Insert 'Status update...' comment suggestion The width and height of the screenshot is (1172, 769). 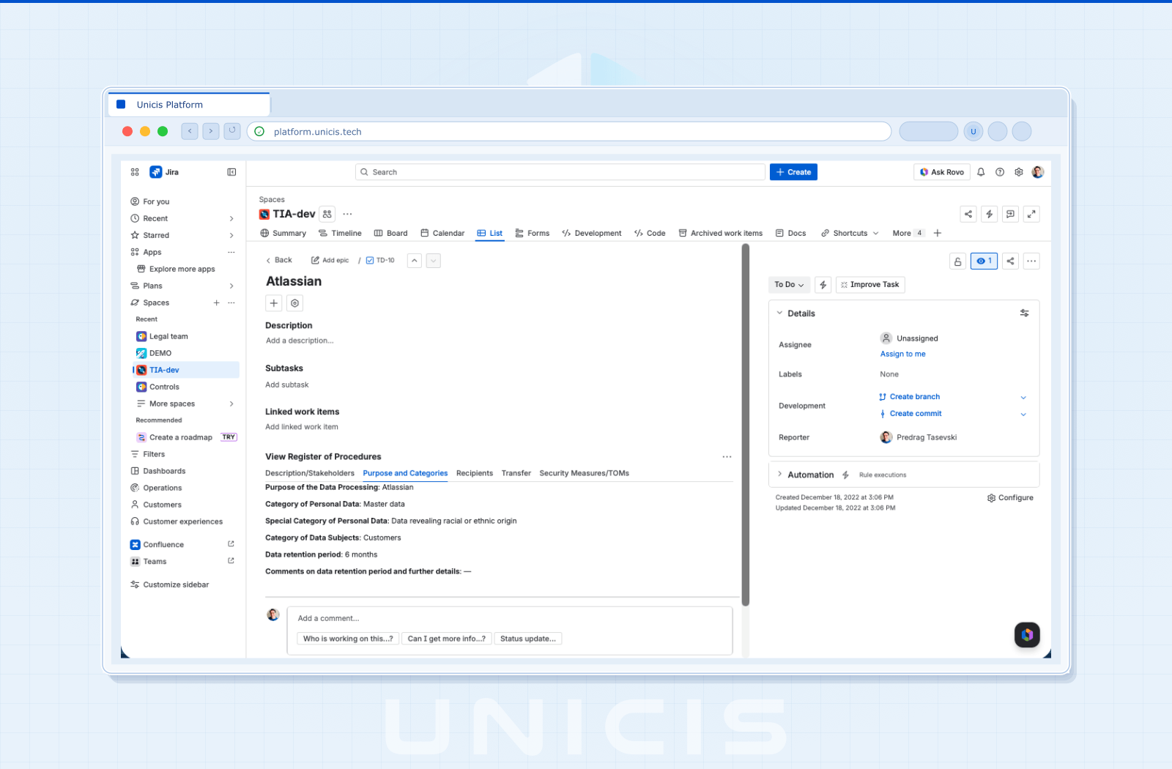[528, 639]
